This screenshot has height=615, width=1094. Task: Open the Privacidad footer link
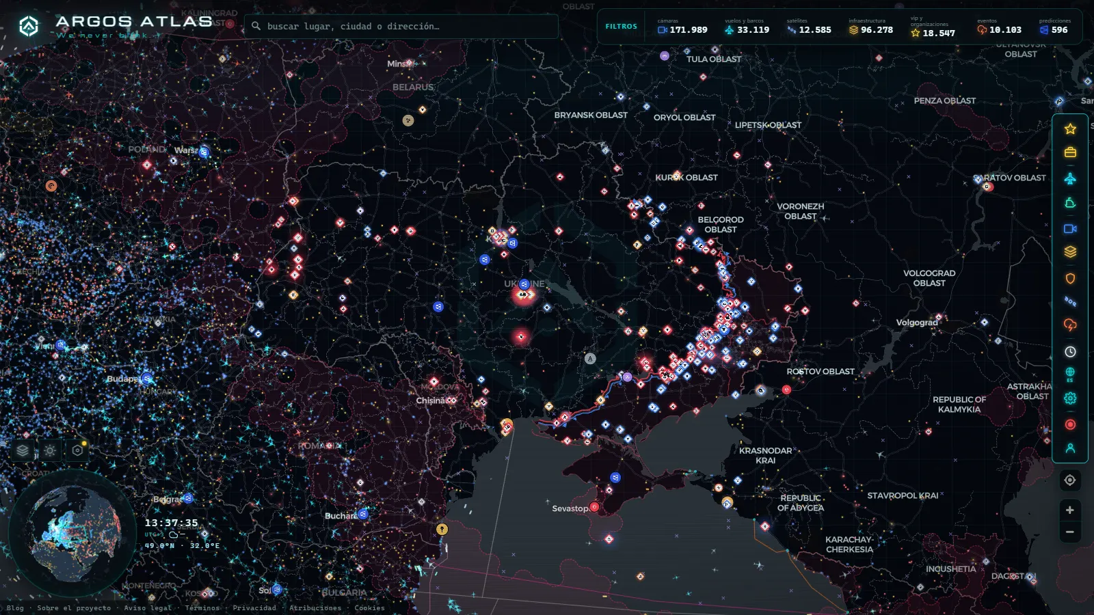click(x=254, y=607)
